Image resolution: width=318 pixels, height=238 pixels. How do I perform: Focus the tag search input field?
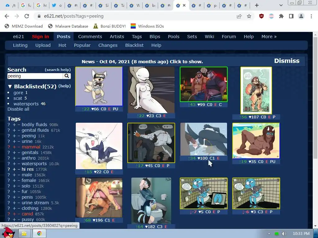point(35,76)
